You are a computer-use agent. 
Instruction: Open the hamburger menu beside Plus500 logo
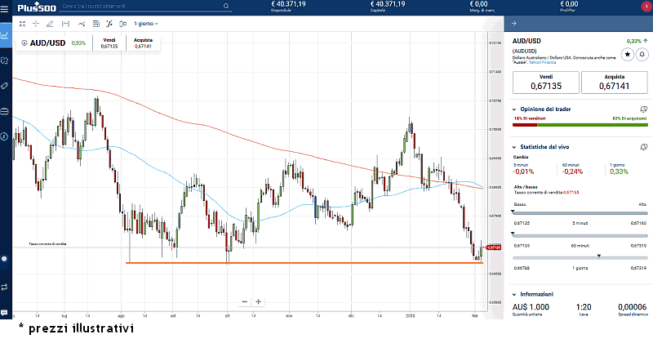click(7, 7)
